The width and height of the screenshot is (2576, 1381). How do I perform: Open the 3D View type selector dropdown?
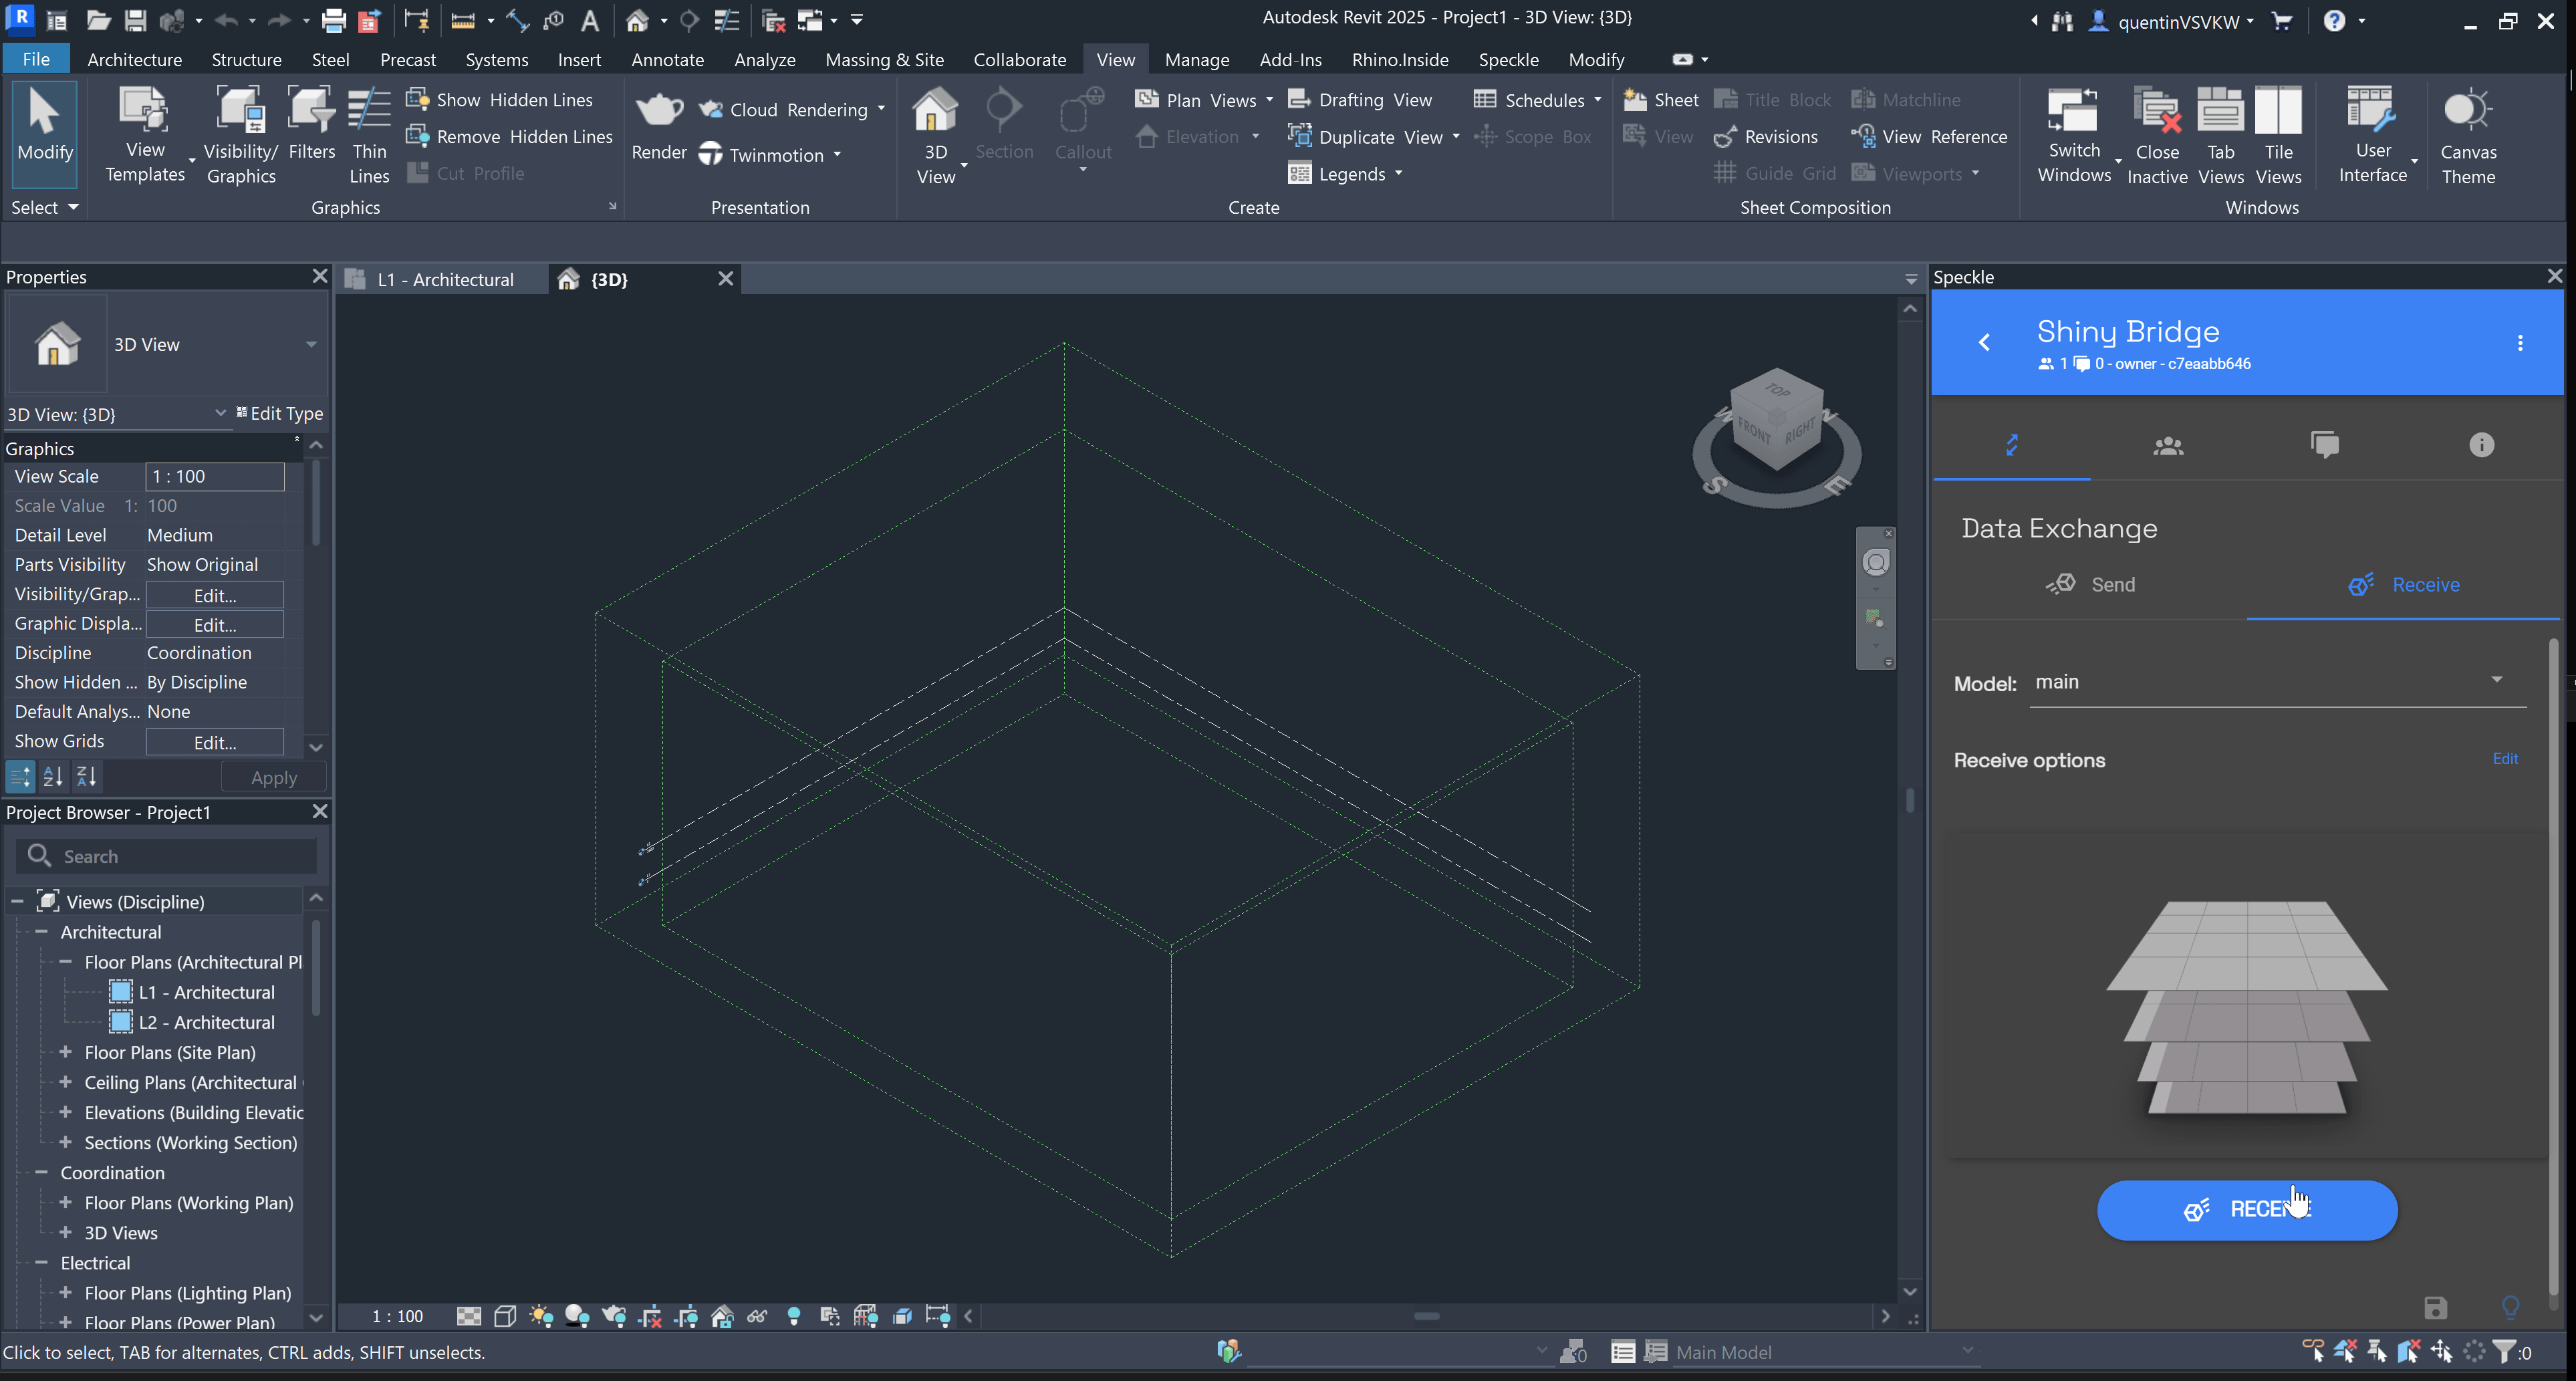point(310,344)
